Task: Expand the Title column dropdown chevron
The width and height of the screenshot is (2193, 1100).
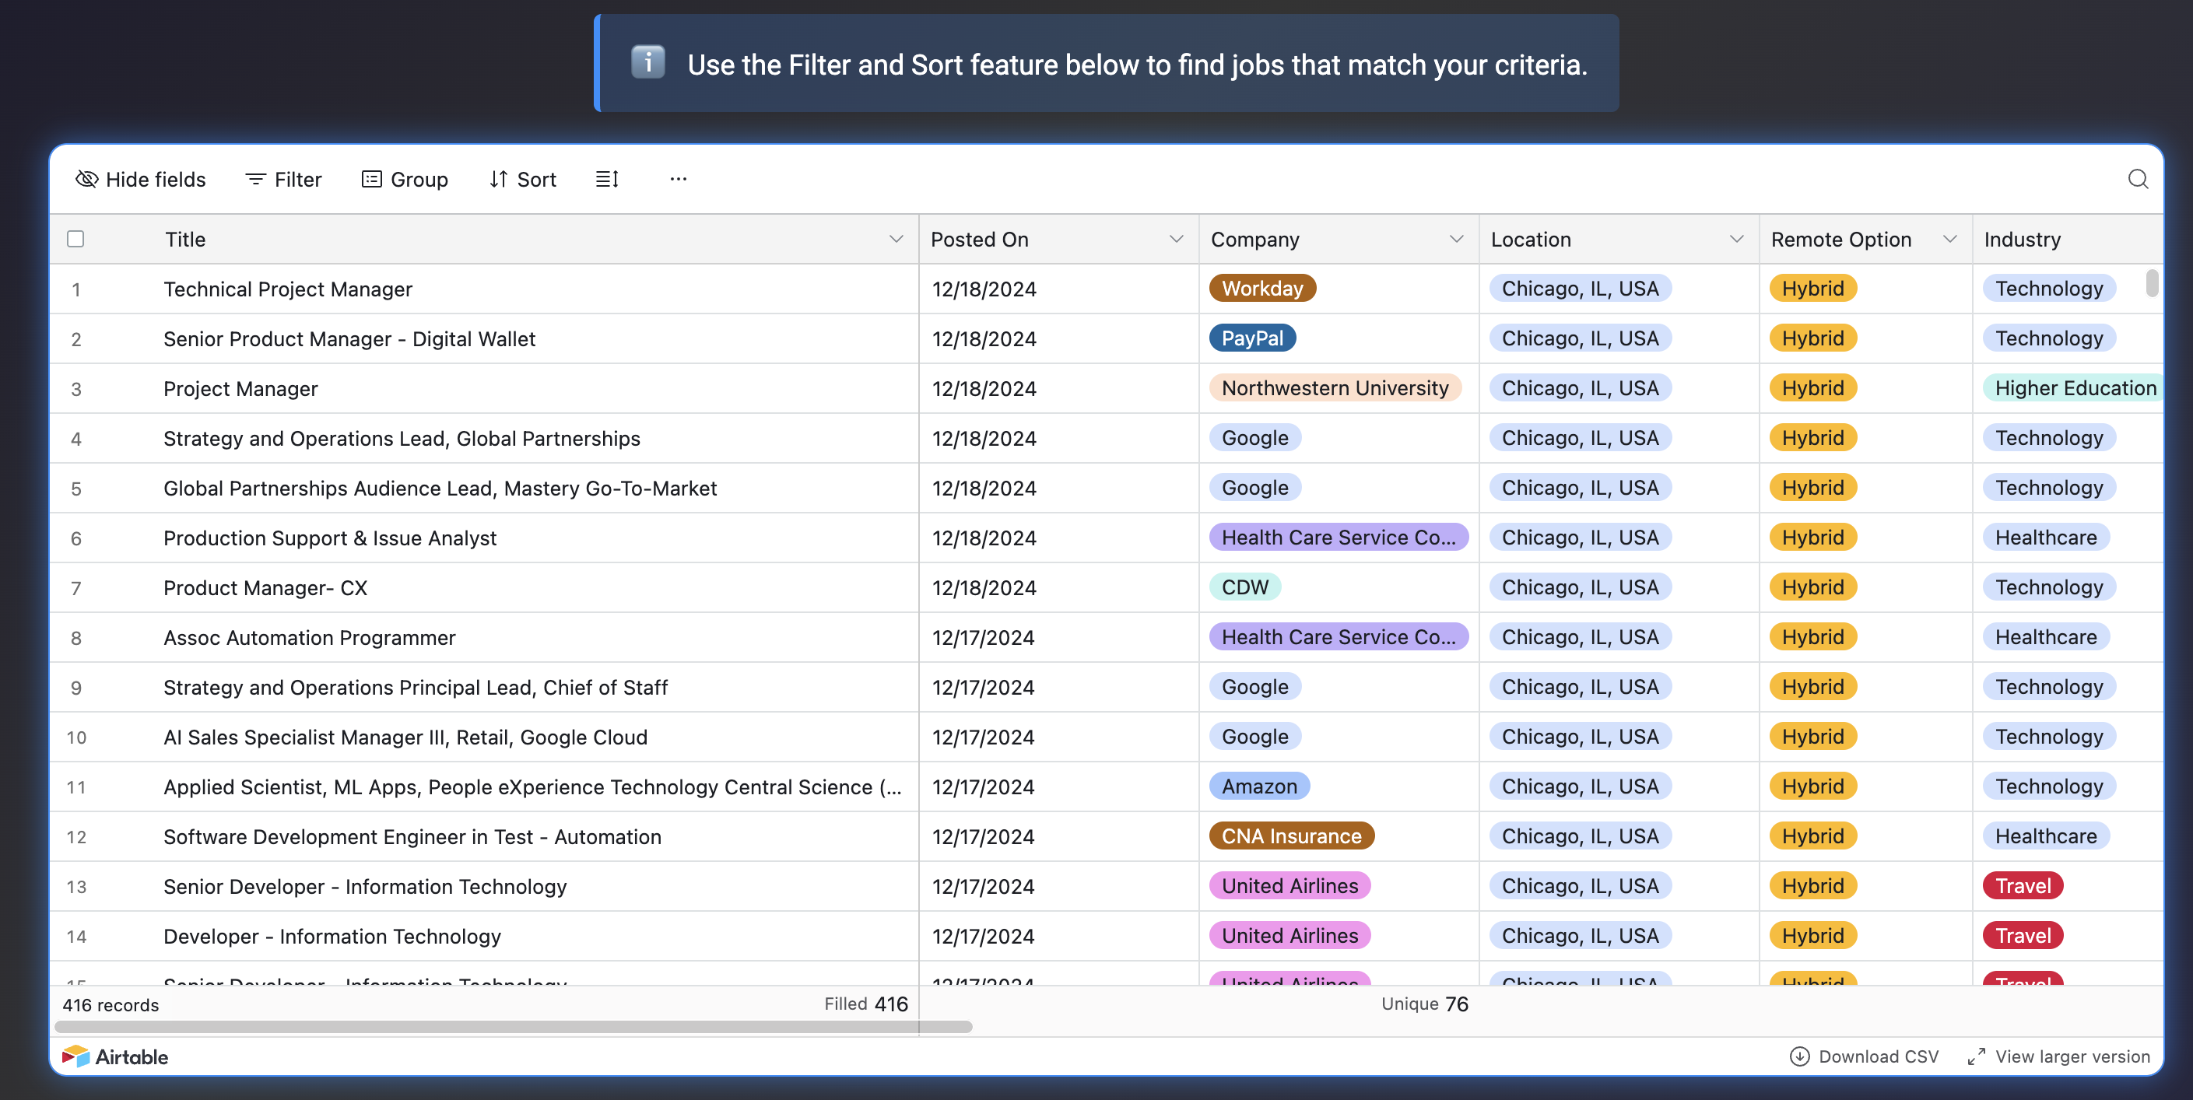Action: point(896,239)
